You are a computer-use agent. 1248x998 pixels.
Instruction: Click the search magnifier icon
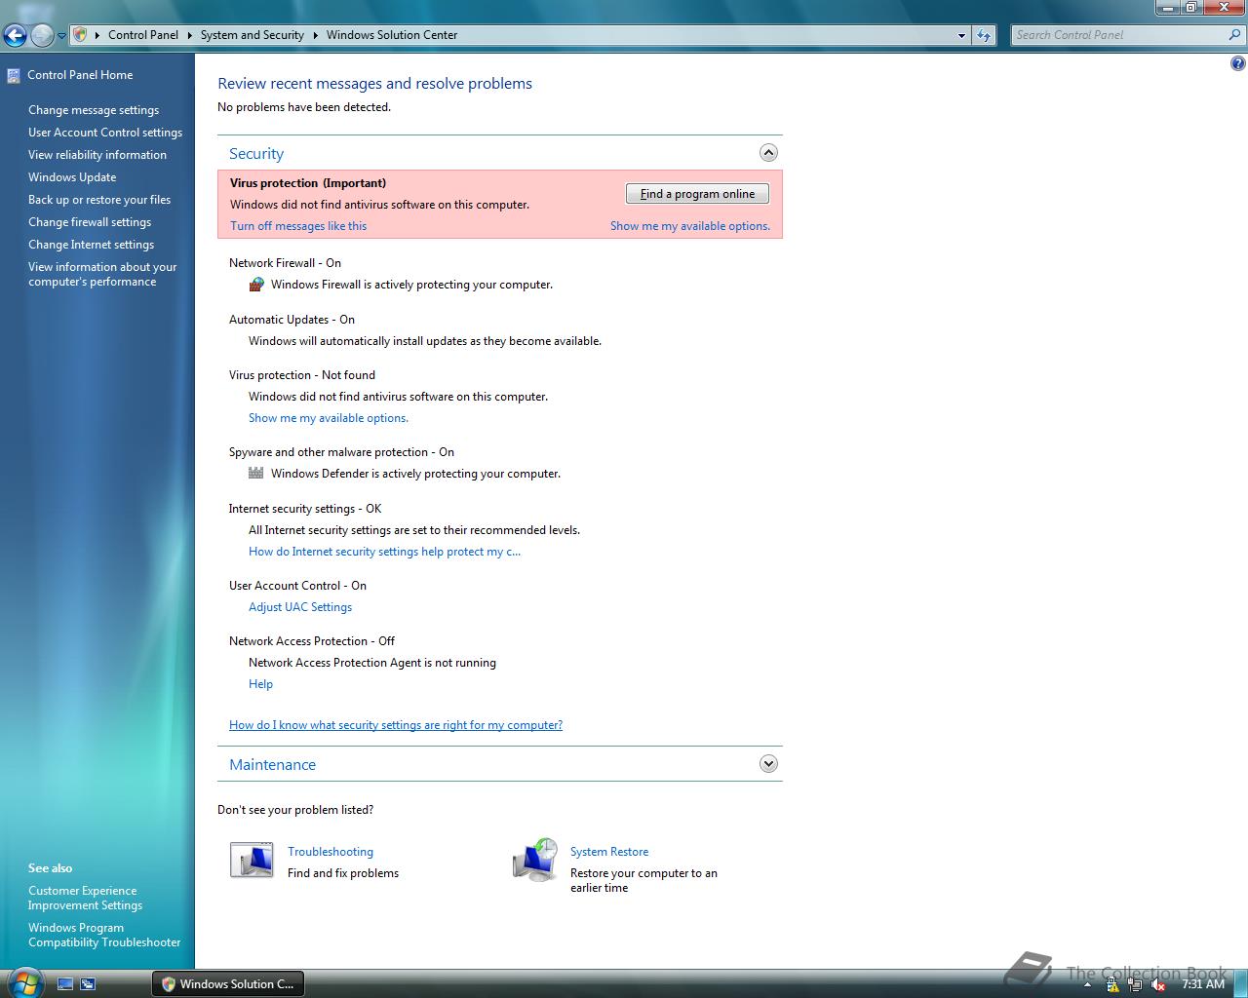tap(1235, 35)
